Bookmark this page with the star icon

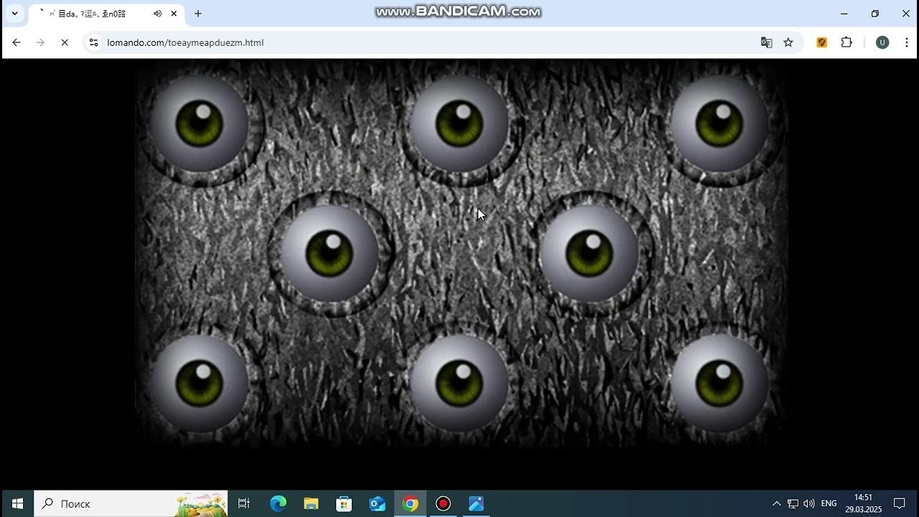(788, 42)
